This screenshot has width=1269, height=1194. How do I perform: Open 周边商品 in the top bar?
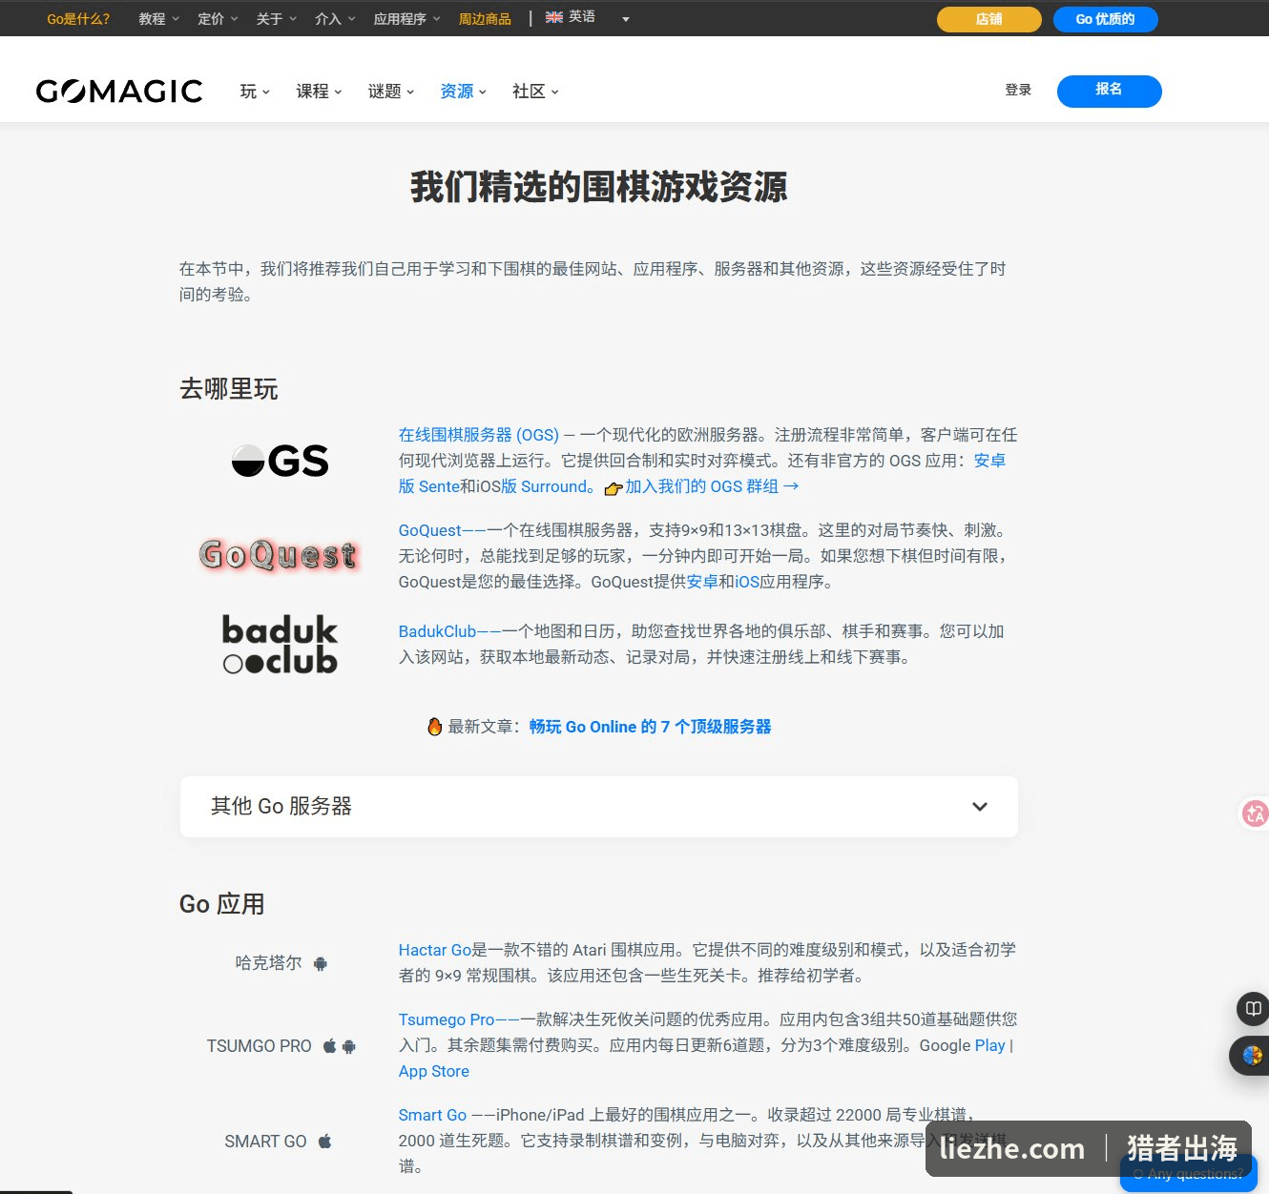coord(485,18)
